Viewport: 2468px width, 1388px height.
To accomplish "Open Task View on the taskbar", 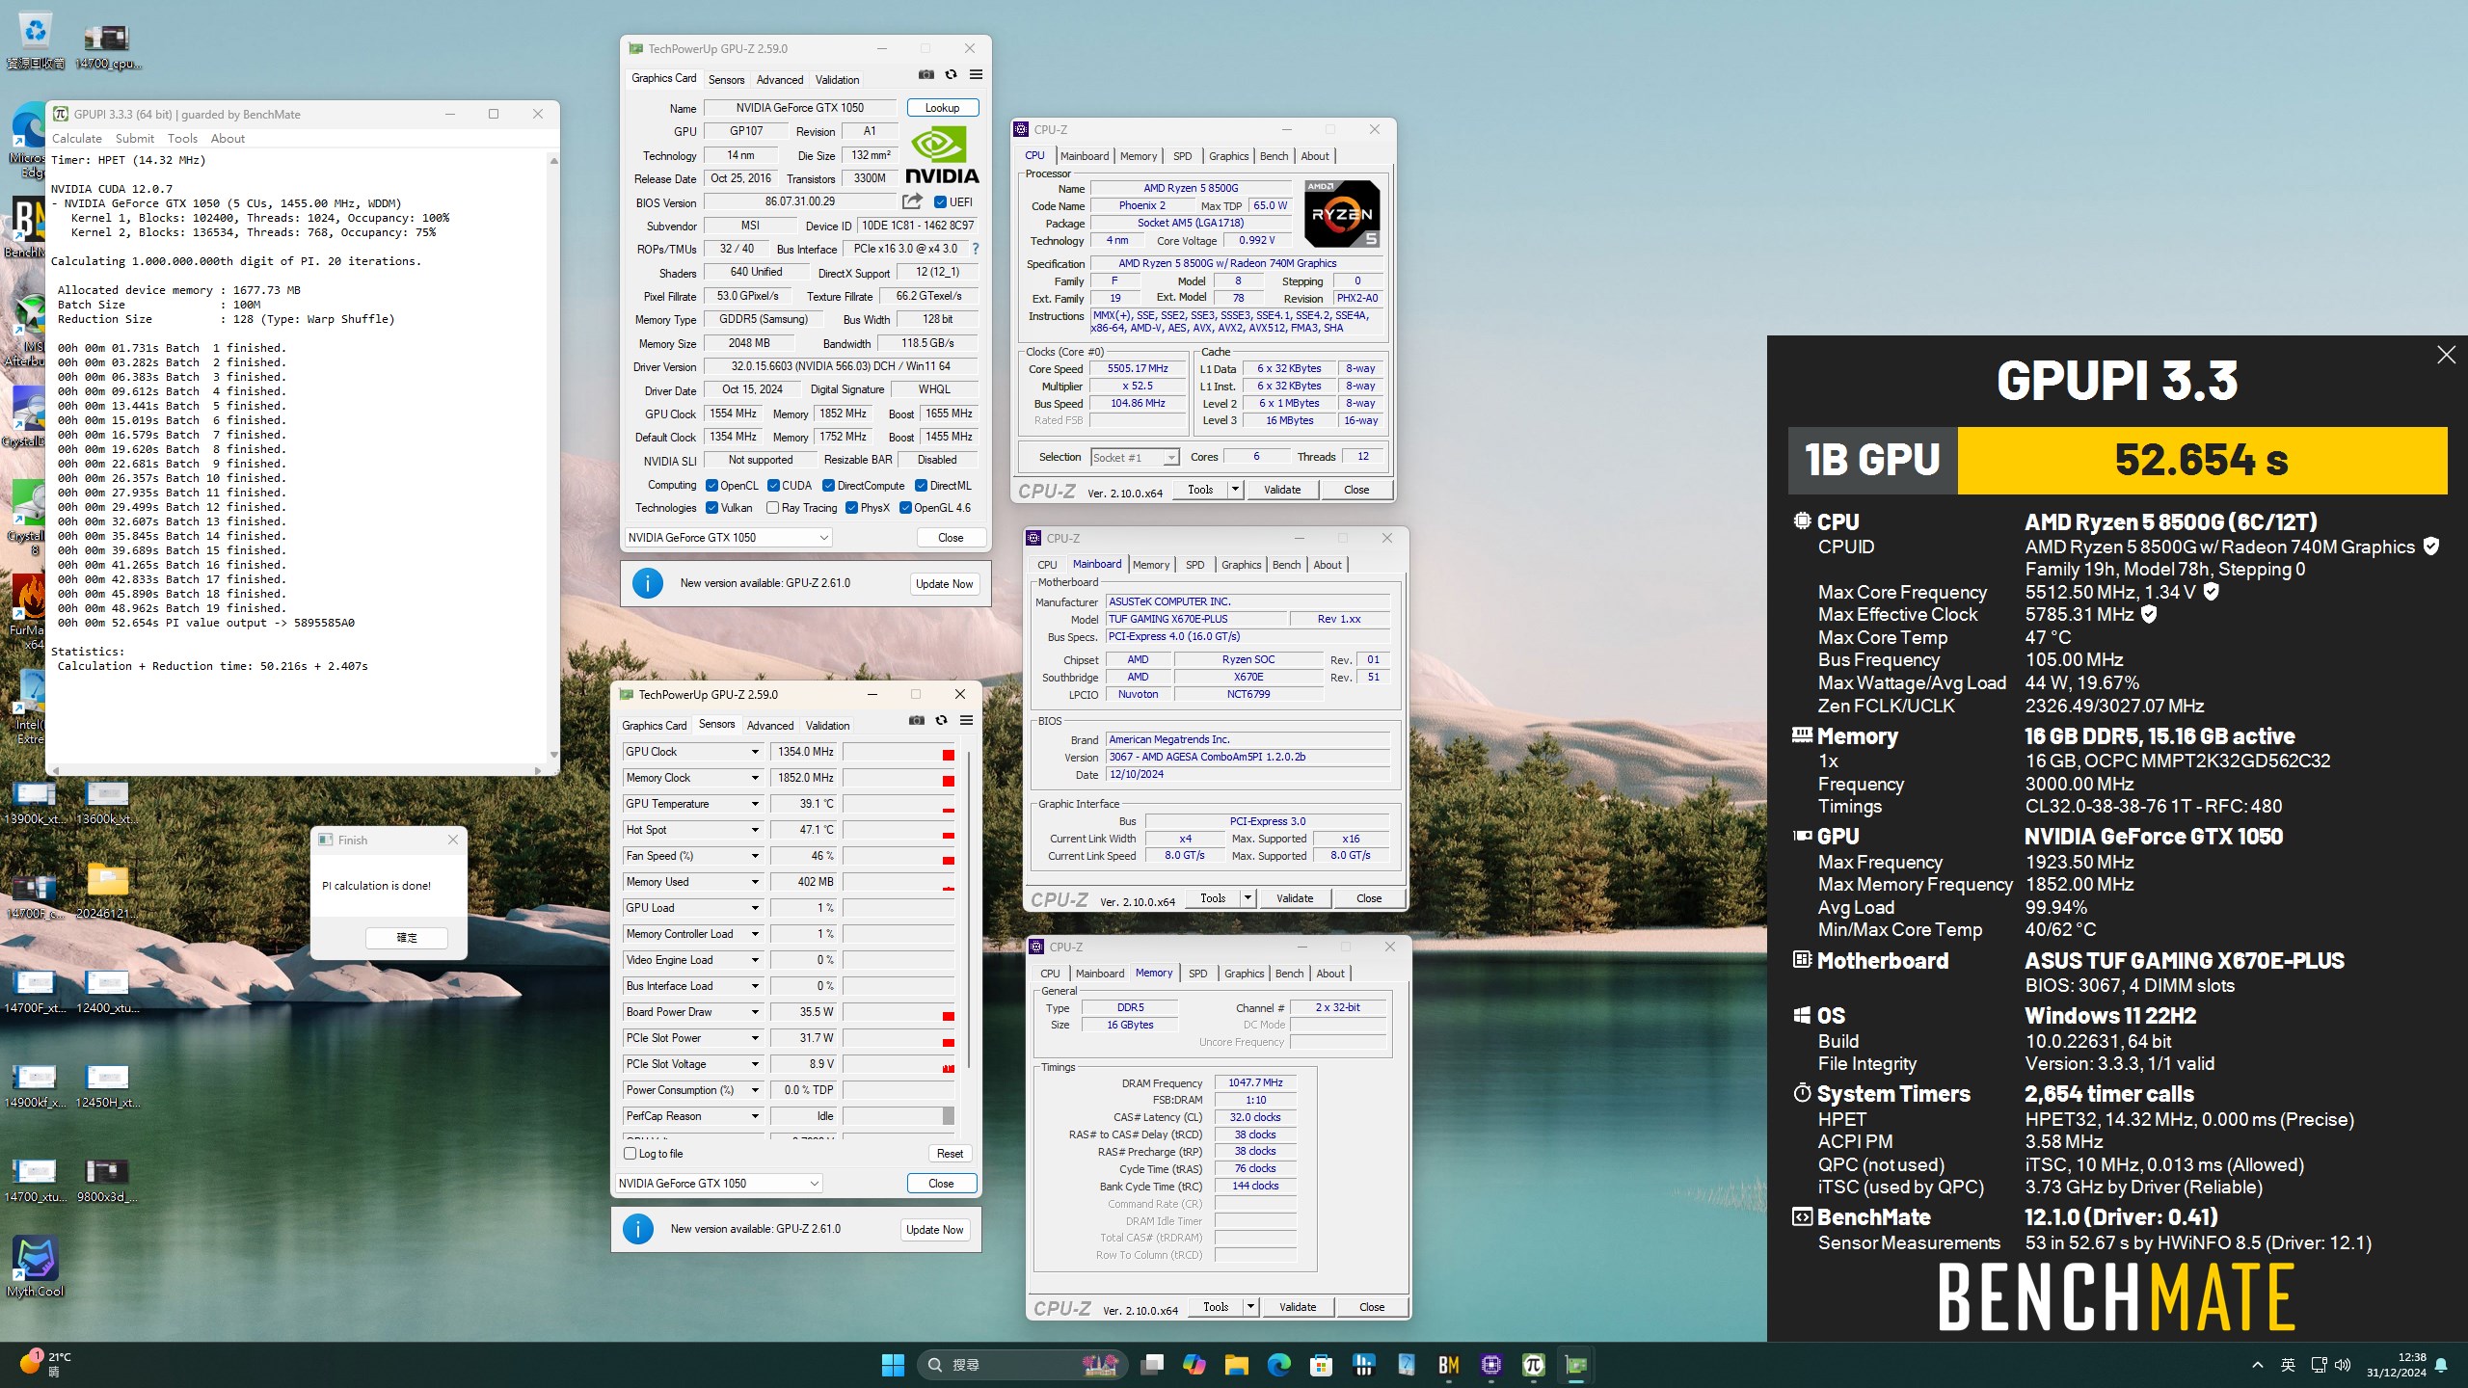I will coord(1152,1365).
